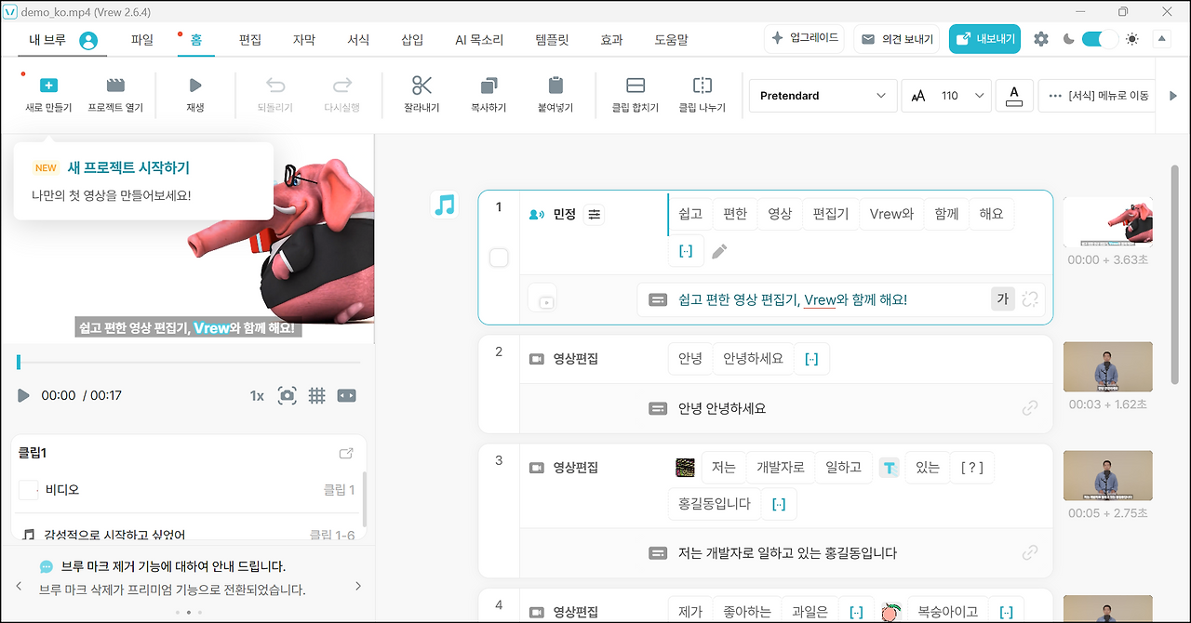Click the pencil edit icon in clip 1
The height and width of the screenshot is (623, 1191).
(719, 251)
